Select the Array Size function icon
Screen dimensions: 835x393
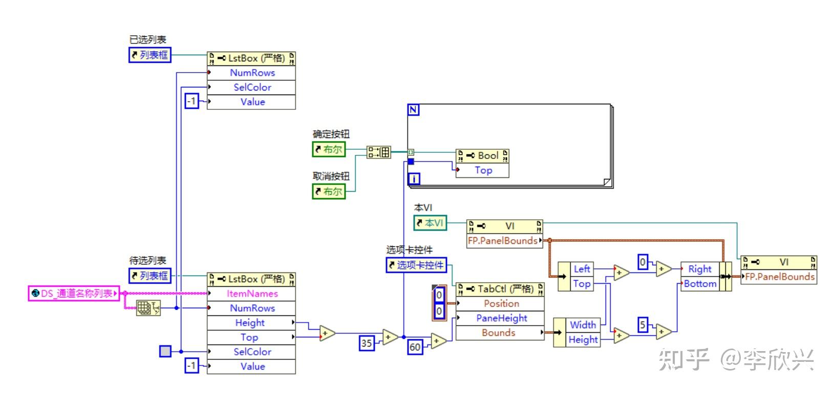(148, 308)
